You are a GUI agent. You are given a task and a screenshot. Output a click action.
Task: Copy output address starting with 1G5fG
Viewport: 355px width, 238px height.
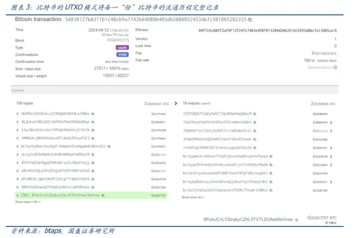[255, 114]
